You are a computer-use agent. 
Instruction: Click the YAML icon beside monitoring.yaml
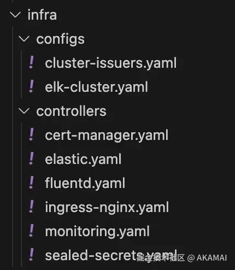click(32, 231)
